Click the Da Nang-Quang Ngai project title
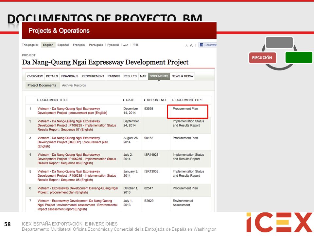This screenshot has width=314, height=236. click(105, 62)
